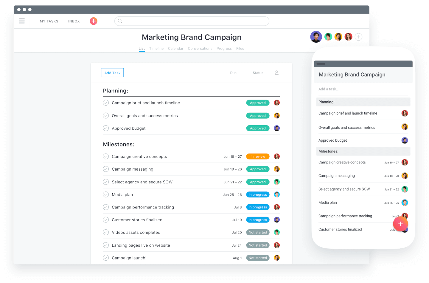429x283 pixels.
Task: Complete Approved budget task
Action: click(x=106, y=128)
